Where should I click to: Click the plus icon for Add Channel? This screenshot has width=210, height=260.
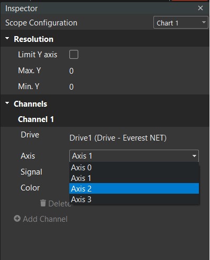(x=17, y=219)
